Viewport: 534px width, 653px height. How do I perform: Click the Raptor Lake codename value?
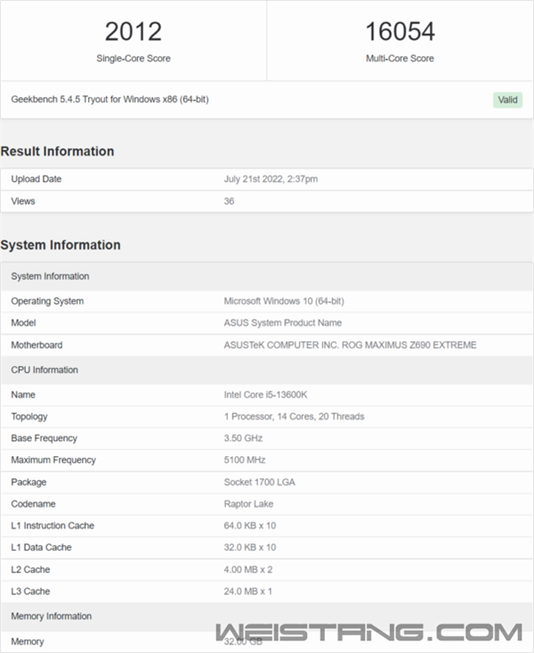click(249, 503)
